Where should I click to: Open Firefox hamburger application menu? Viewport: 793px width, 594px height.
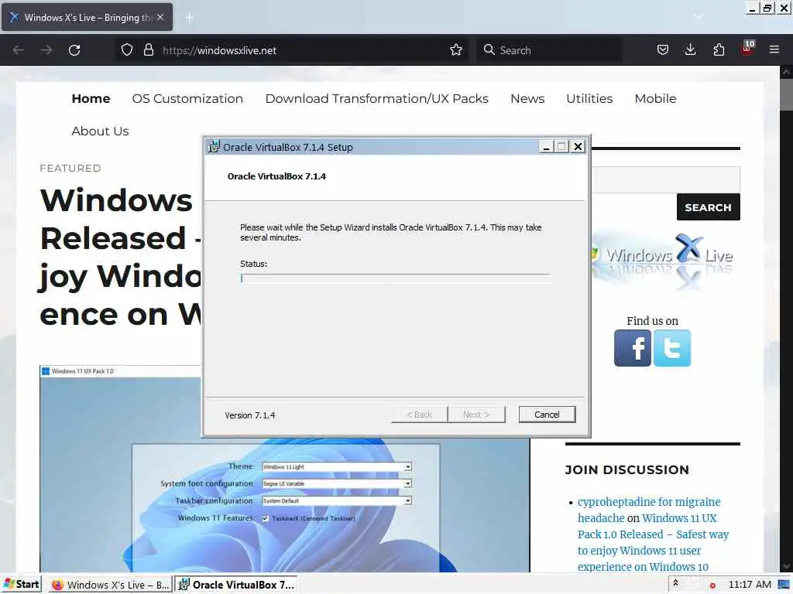click(x=774, y=50)
